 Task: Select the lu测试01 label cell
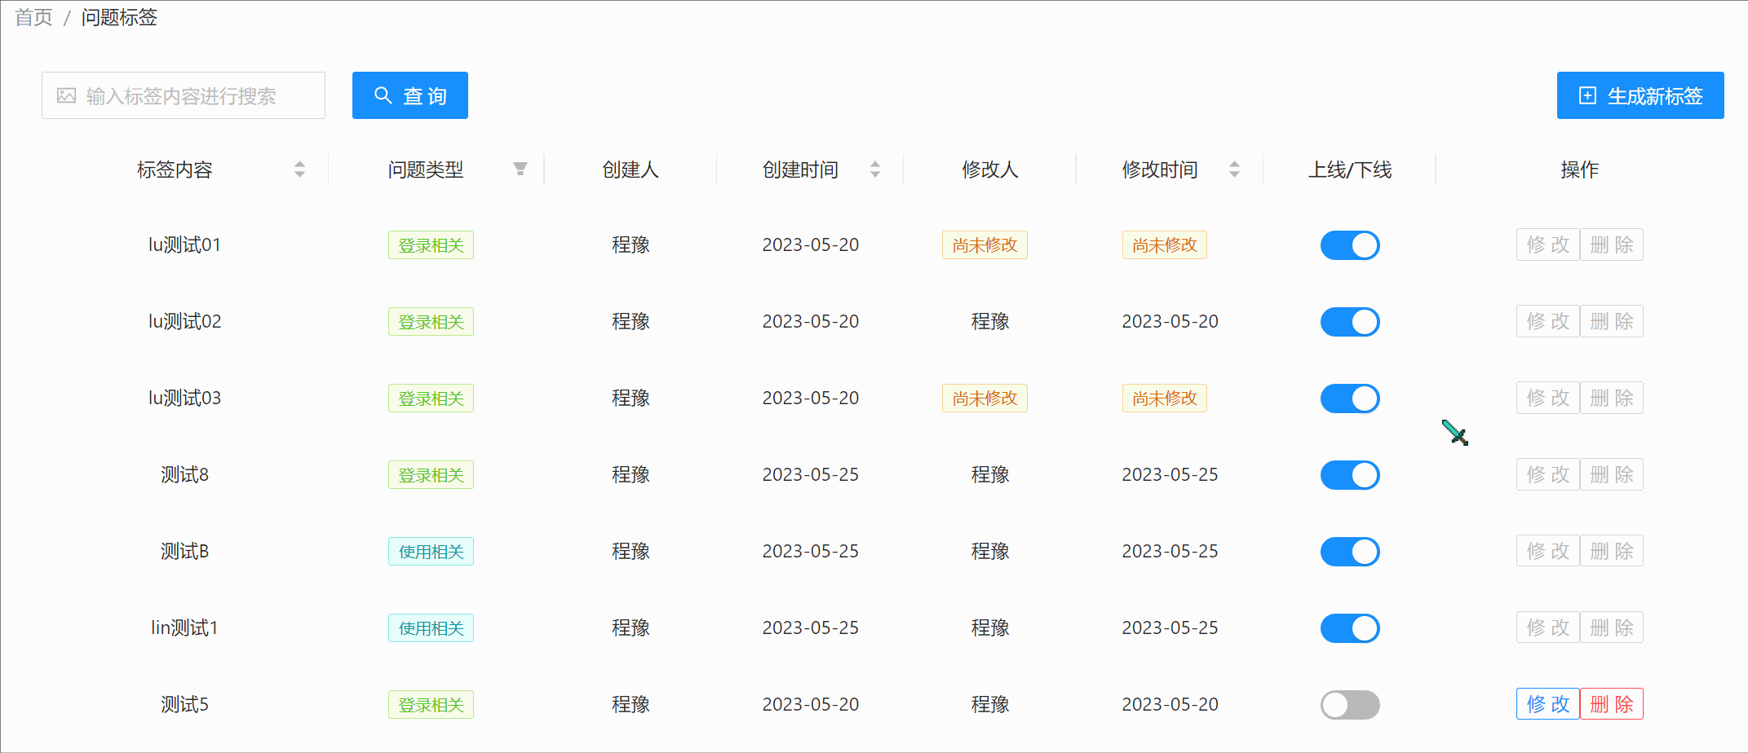point(184,244)
